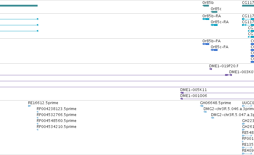Select the DMG2-chr3R.5.047.a feature
254x155 pixels.
[213, 118]
